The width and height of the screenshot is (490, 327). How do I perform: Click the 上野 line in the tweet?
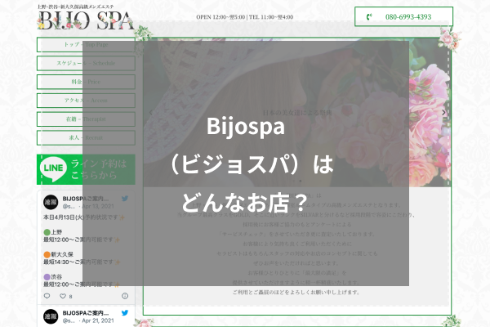(53, 232)
